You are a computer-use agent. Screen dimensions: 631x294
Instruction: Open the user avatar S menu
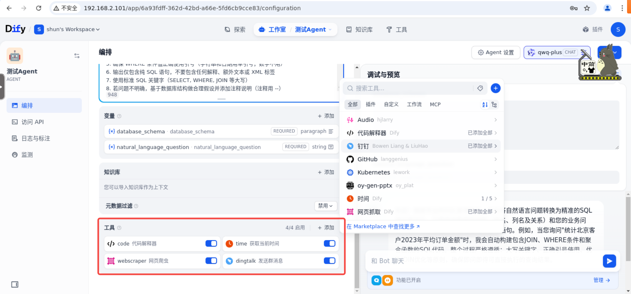(x=618, y=30)
